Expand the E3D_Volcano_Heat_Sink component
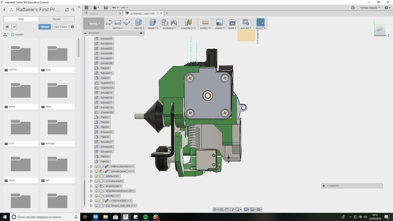This screenshot has width=393, height=221. 91,206
